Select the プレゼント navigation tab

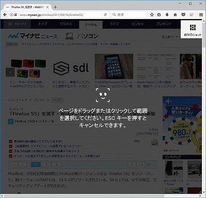tap(164, 24)
